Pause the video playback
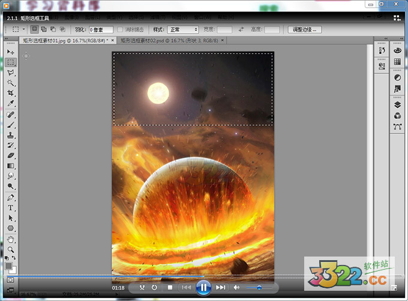 203,288
